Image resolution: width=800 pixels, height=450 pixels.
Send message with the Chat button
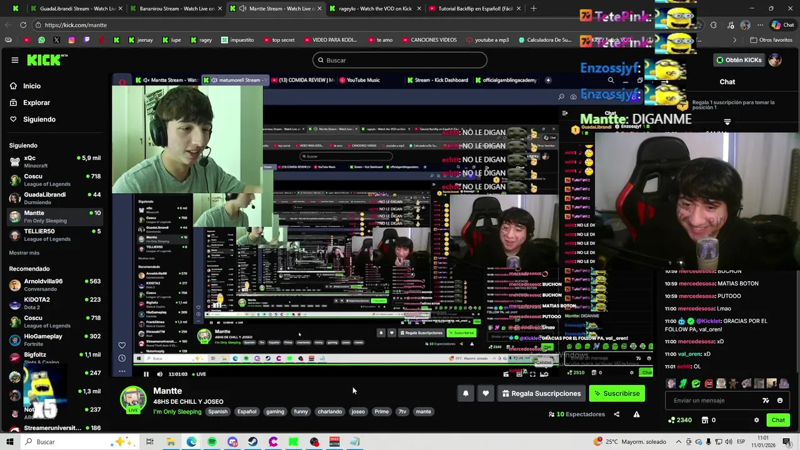click(x=778, y=420)
